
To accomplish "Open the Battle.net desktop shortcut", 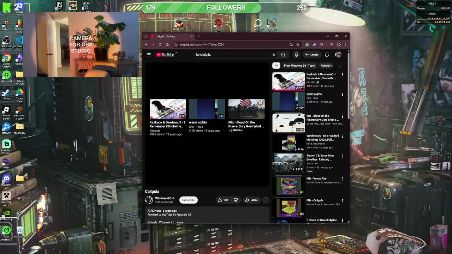I will pos(6,128).
